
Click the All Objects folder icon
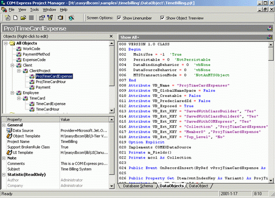(12, 43)
